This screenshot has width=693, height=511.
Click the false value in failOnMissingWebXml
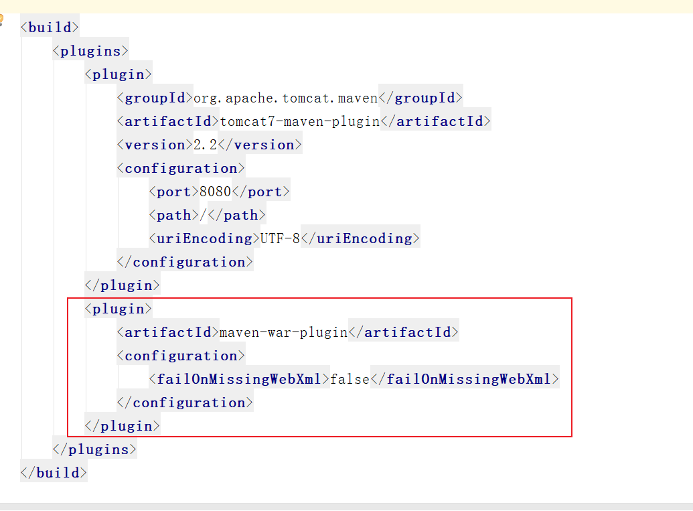point(350,379)
